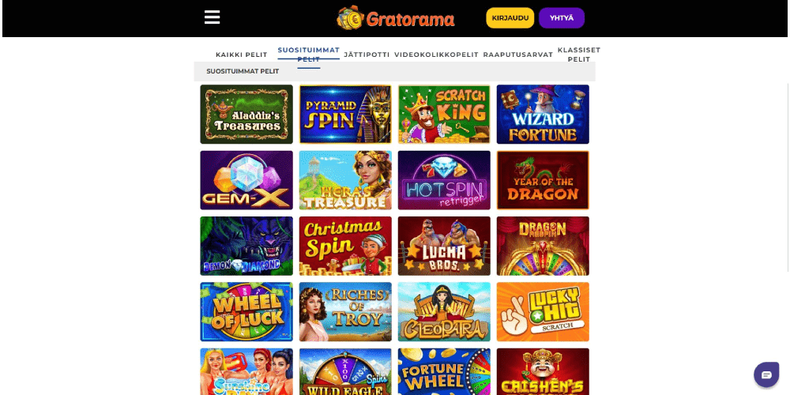Open the Aladdin's Treasures game
790x395 pixels.
coord(246,115)
